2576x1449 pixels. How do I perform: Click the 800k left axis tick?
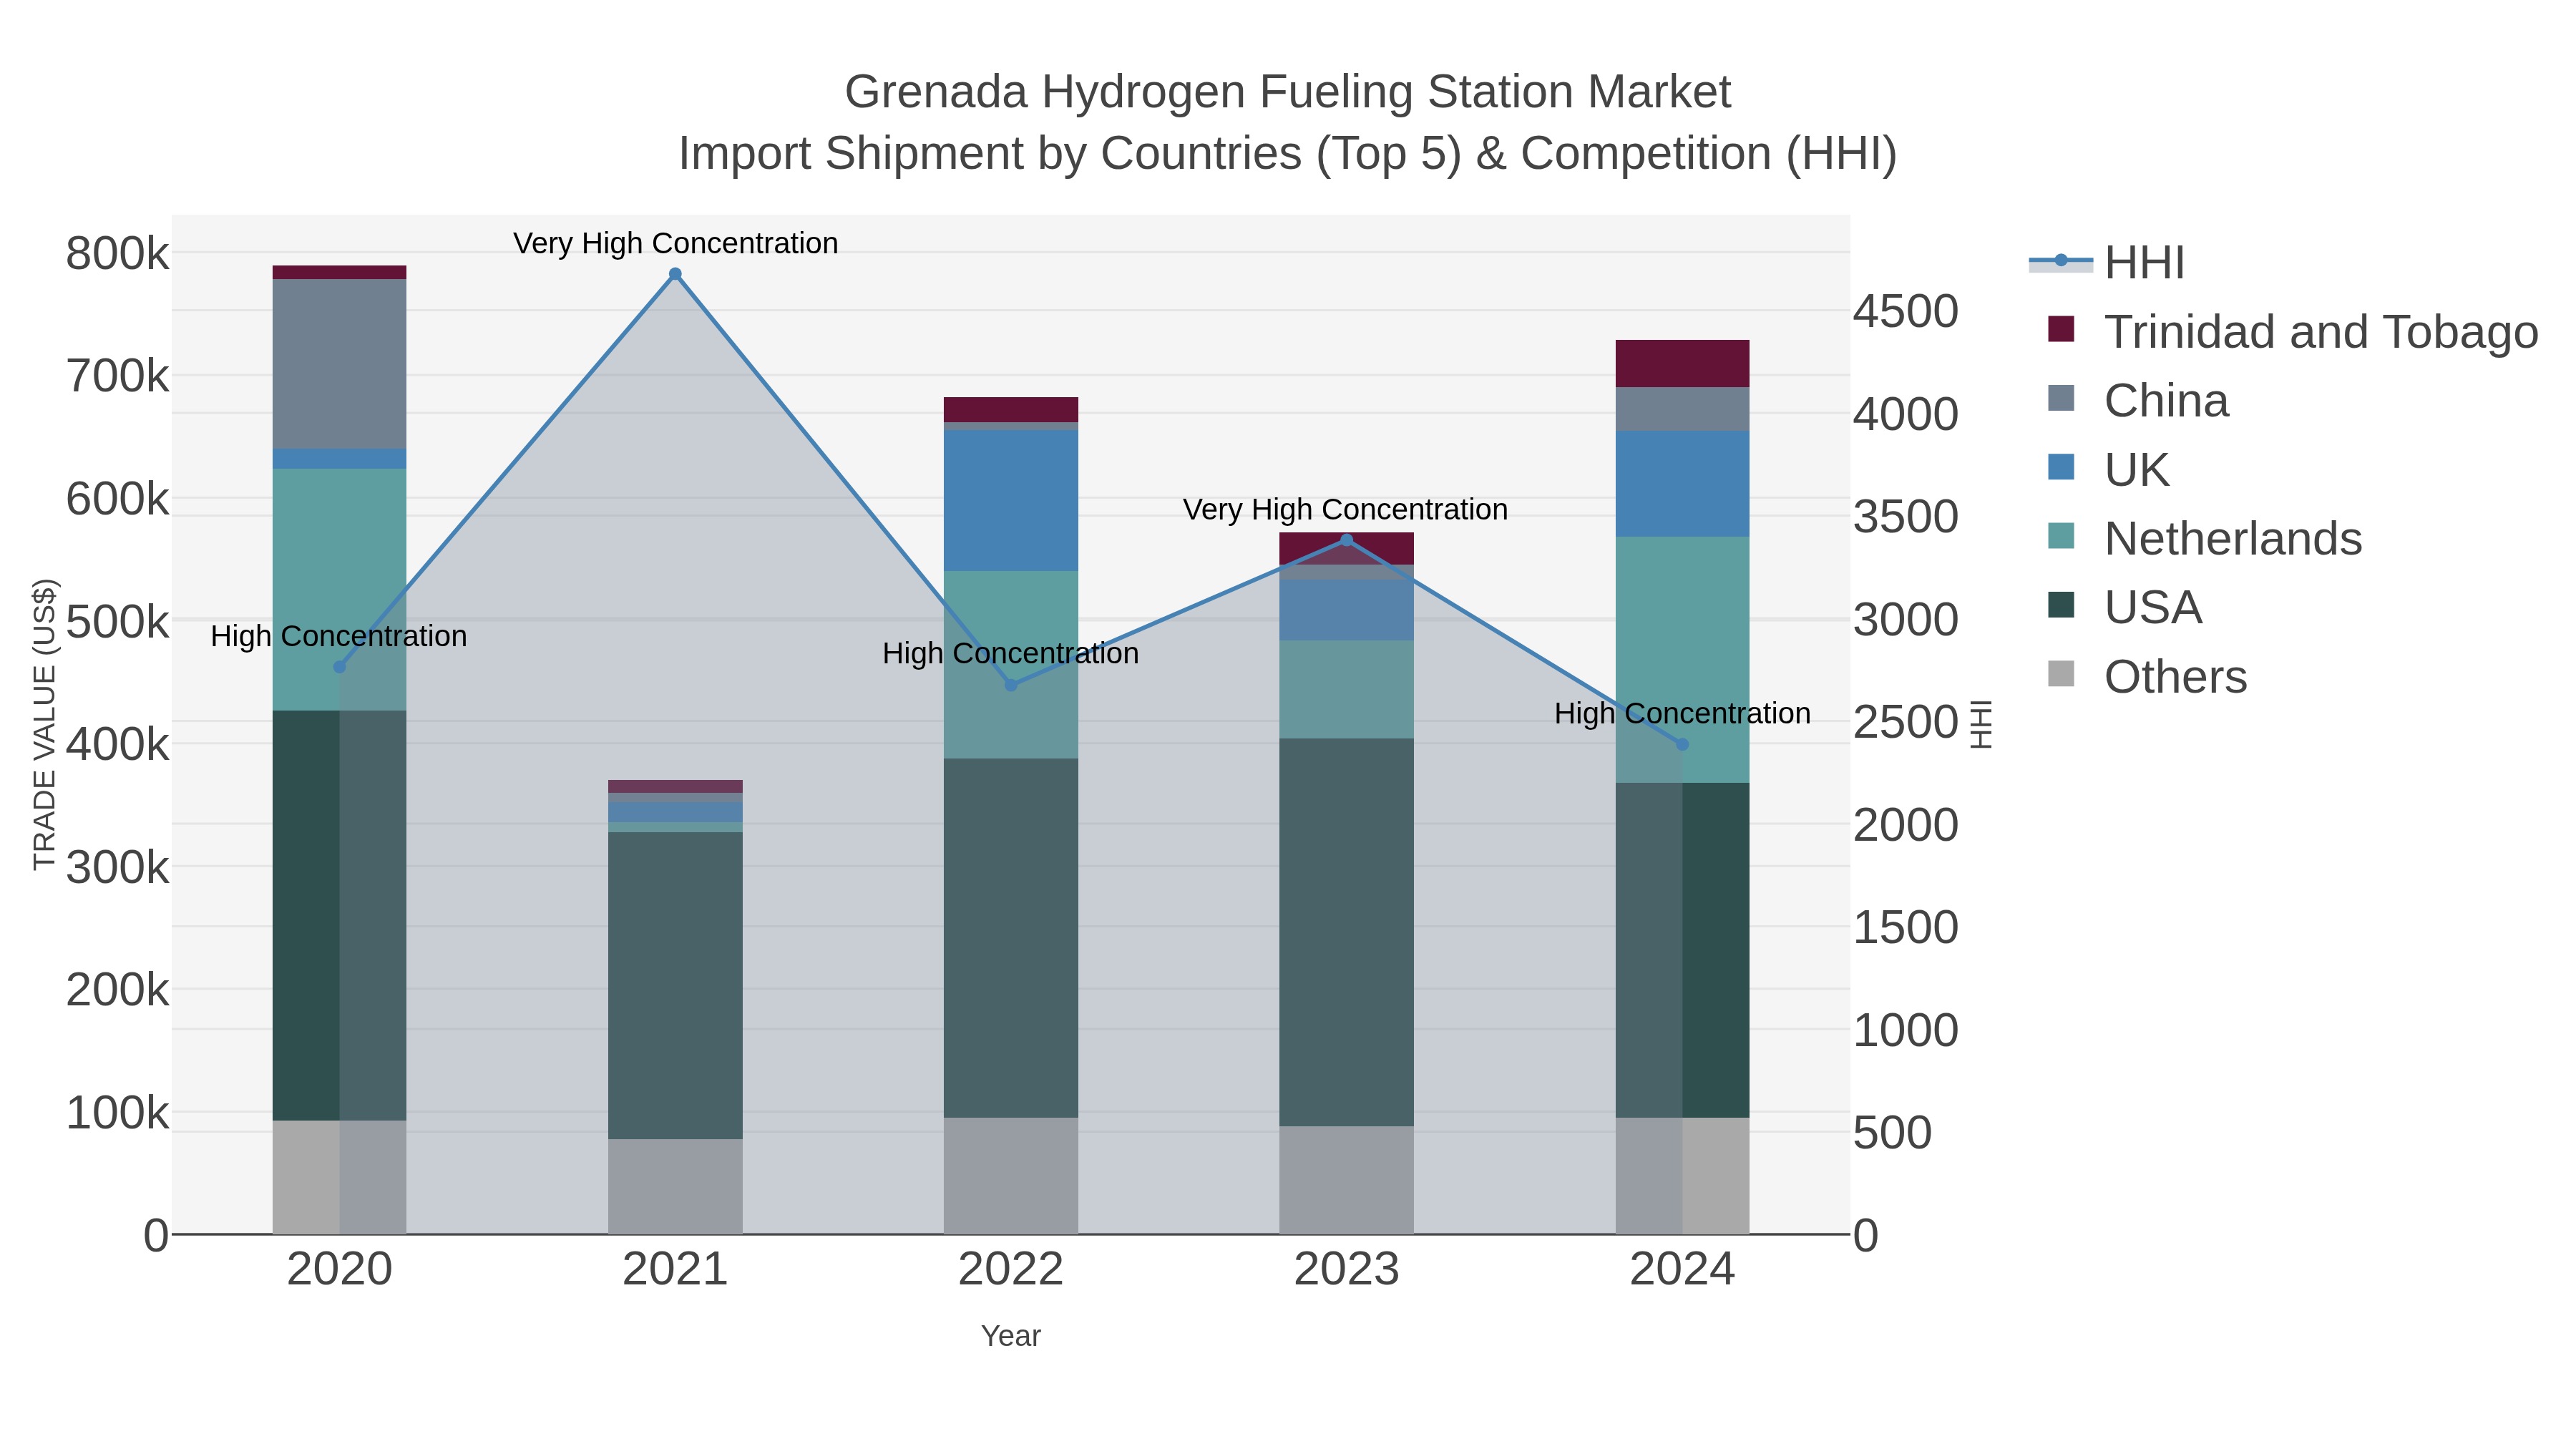tap(118, 253)
